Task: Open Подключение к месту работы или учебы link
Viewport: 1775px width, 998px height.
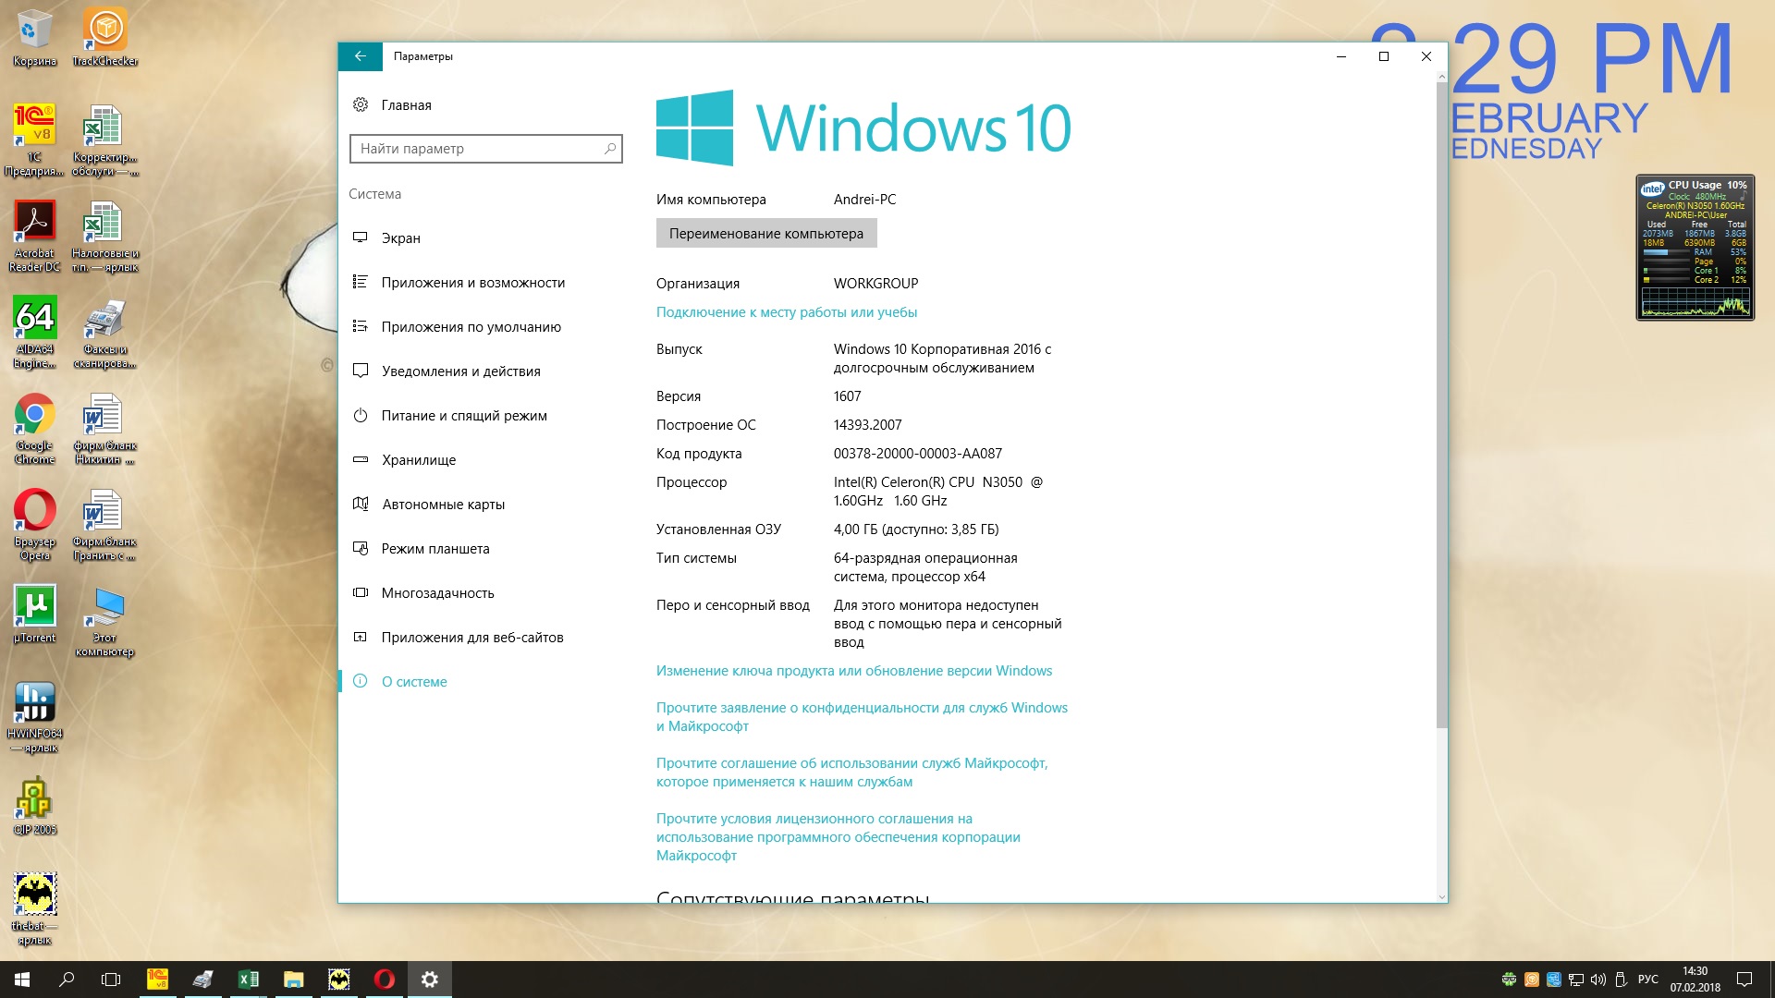Action: 787,312
